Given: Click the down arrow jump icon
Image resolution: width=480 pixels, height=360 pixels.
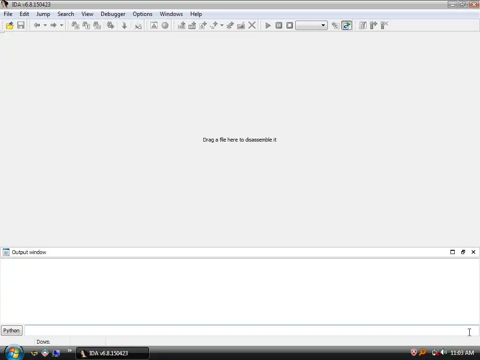Looking at the screenshot, I should point(124,25).
